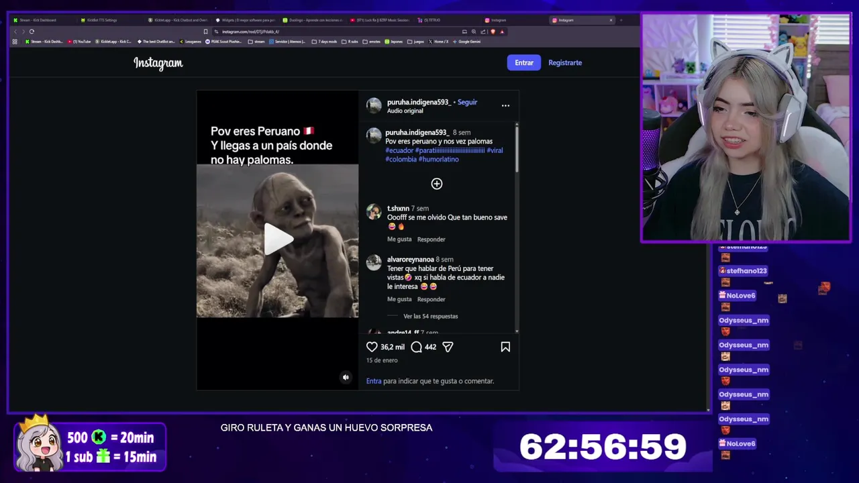
Task: Expand the juegos bookmarks folder
Action: click(x=415, y=42)
